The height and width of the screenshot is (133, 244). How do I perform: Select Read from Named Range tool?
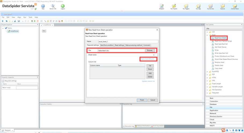pos(223,41)
